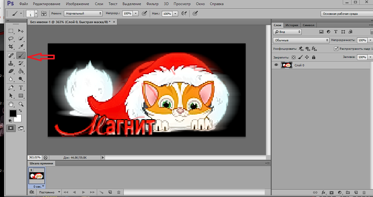Select the Eyedropper tool
The width and height of the screenshot is (373, 197).
(x=21, y=47)
